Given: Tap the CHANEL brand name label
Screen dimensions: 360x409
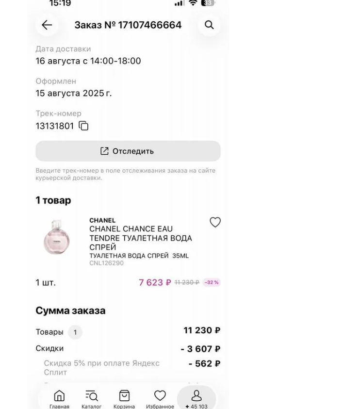Looking at the screenshot, I should point(102,221).
